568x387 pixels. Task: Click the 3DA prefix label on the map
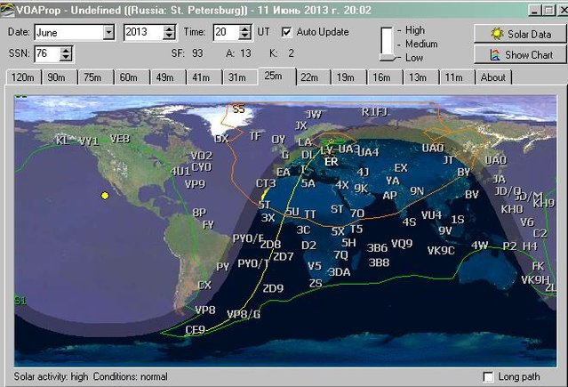(x=339, y=272)
